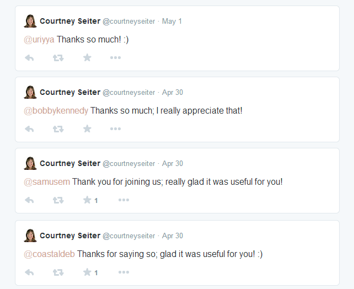
Task: Retweet the @bobbykennedy tweet
Action: click(x=58, y=129)
